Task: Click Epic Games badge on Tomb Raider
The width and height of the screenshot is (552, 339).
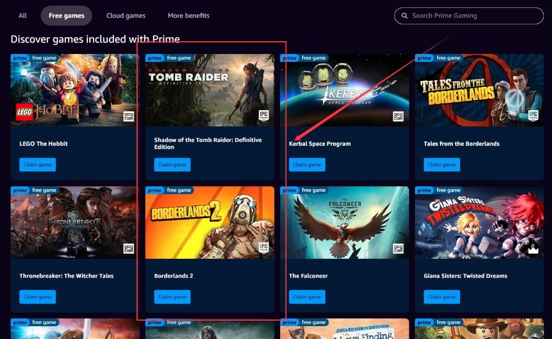Action: tap(263, 116)
